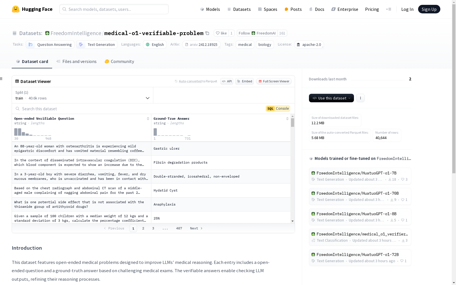Sort the Open-ended Verifiable Question column
The image size is (456, 285).
(148, 119)
